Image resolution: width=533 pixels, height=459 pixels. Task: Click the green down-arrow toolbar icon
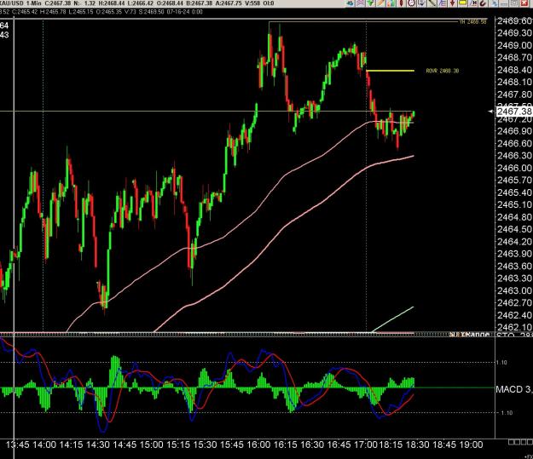coord(370,3)
